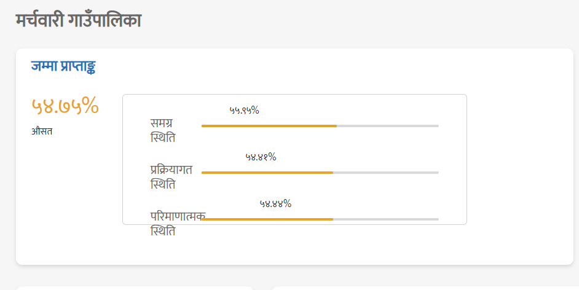Click the lower-left card below the score panel

pyautogui.click(x=135, y=288)
